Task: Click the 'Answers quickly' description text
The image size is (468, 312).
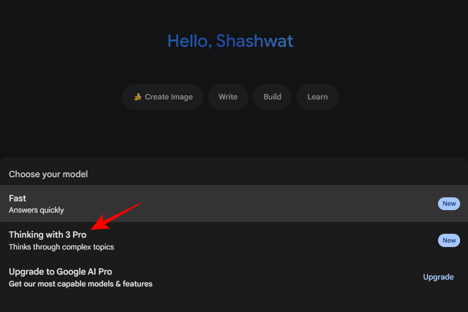Action: point(36,210)
